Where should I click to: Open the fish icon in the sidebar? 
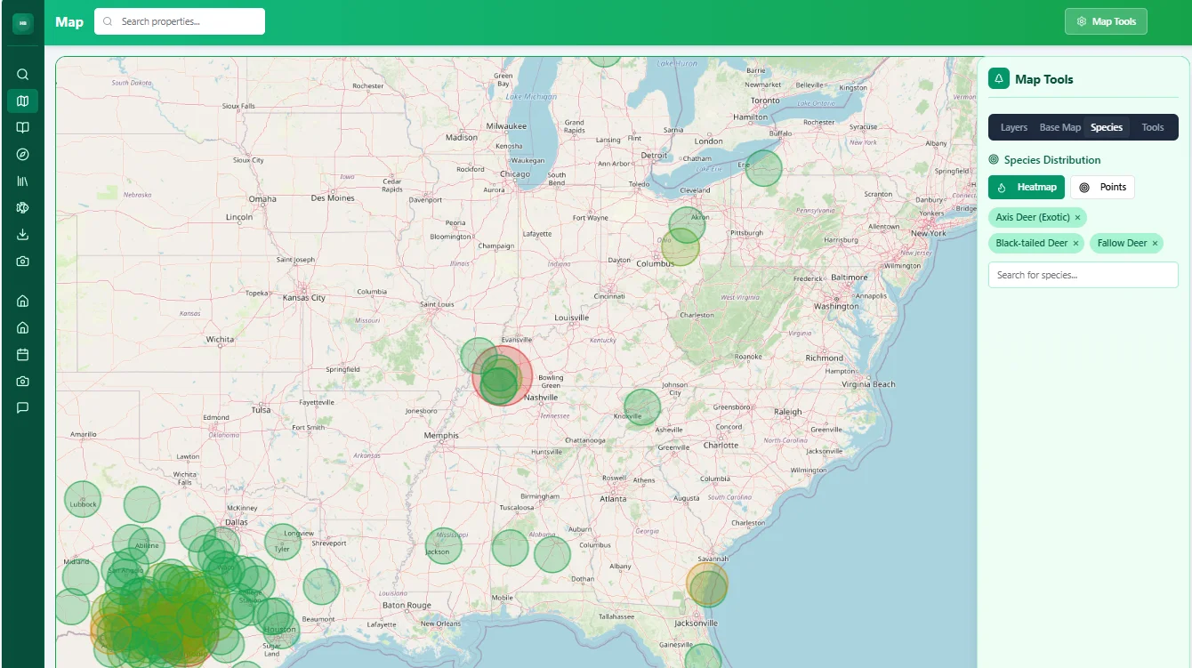pos(22,208)
